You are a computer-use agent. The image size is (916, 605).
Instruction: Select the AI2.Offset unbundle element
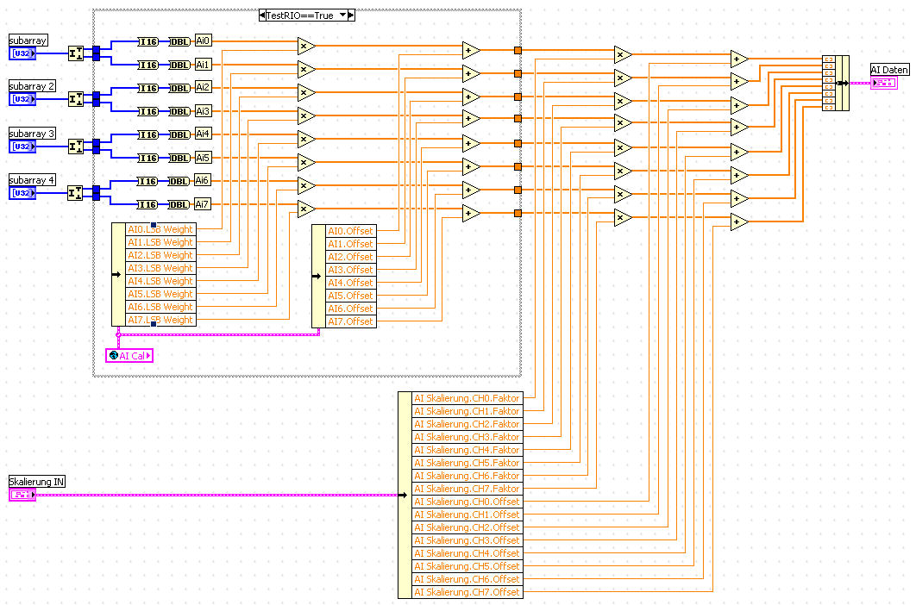(350, 256)
